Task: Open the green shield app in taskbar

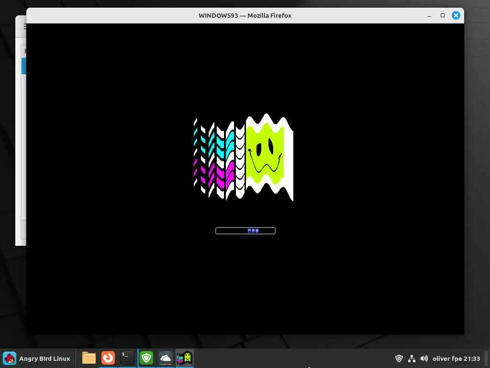Action: pyautogui.click(x=146, y=358)
